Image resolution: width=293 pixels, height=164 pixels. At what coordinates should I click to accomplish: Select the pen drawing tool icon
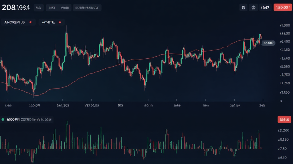243,7
